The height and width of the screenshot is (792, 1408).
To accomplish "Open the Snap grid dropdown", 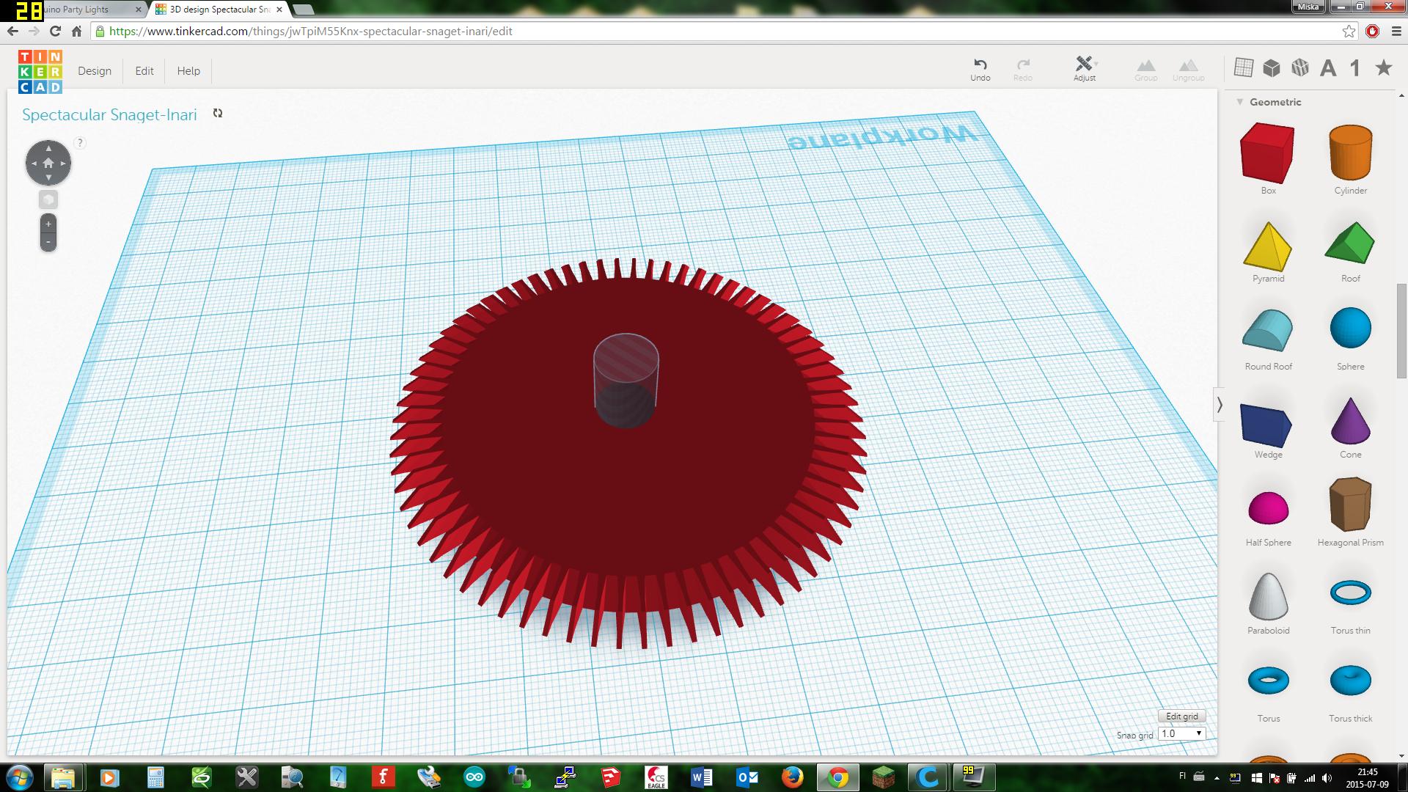I will point(1182,733).
